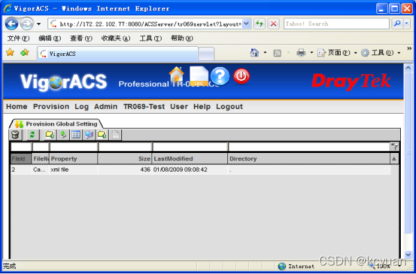Screen dimensions: 416x274
Task: Click the Logout navigation link
Action: (229, 106)
